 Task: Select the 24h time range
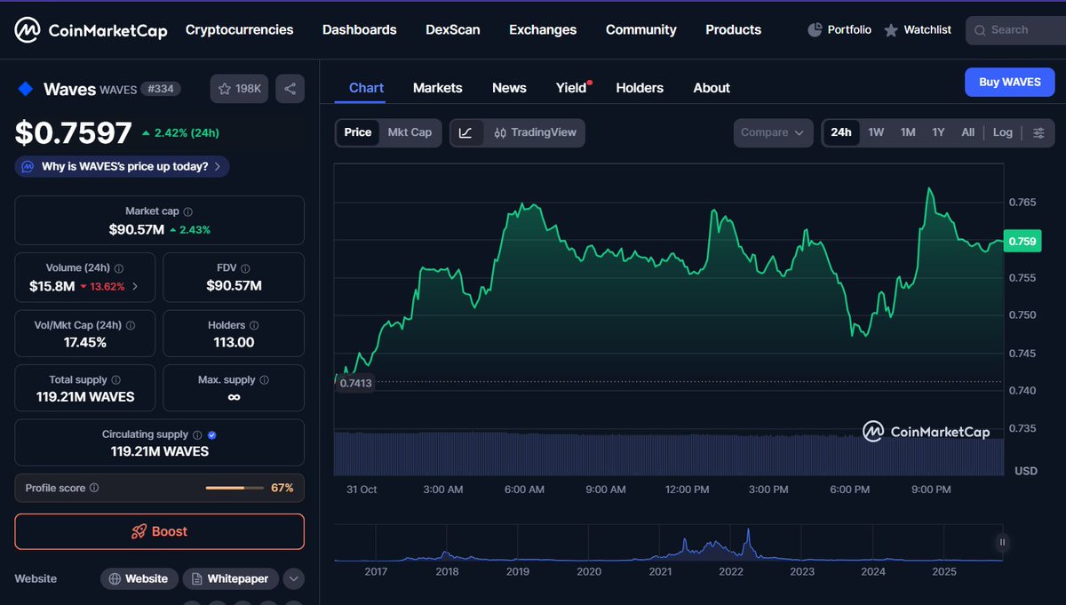840,132
